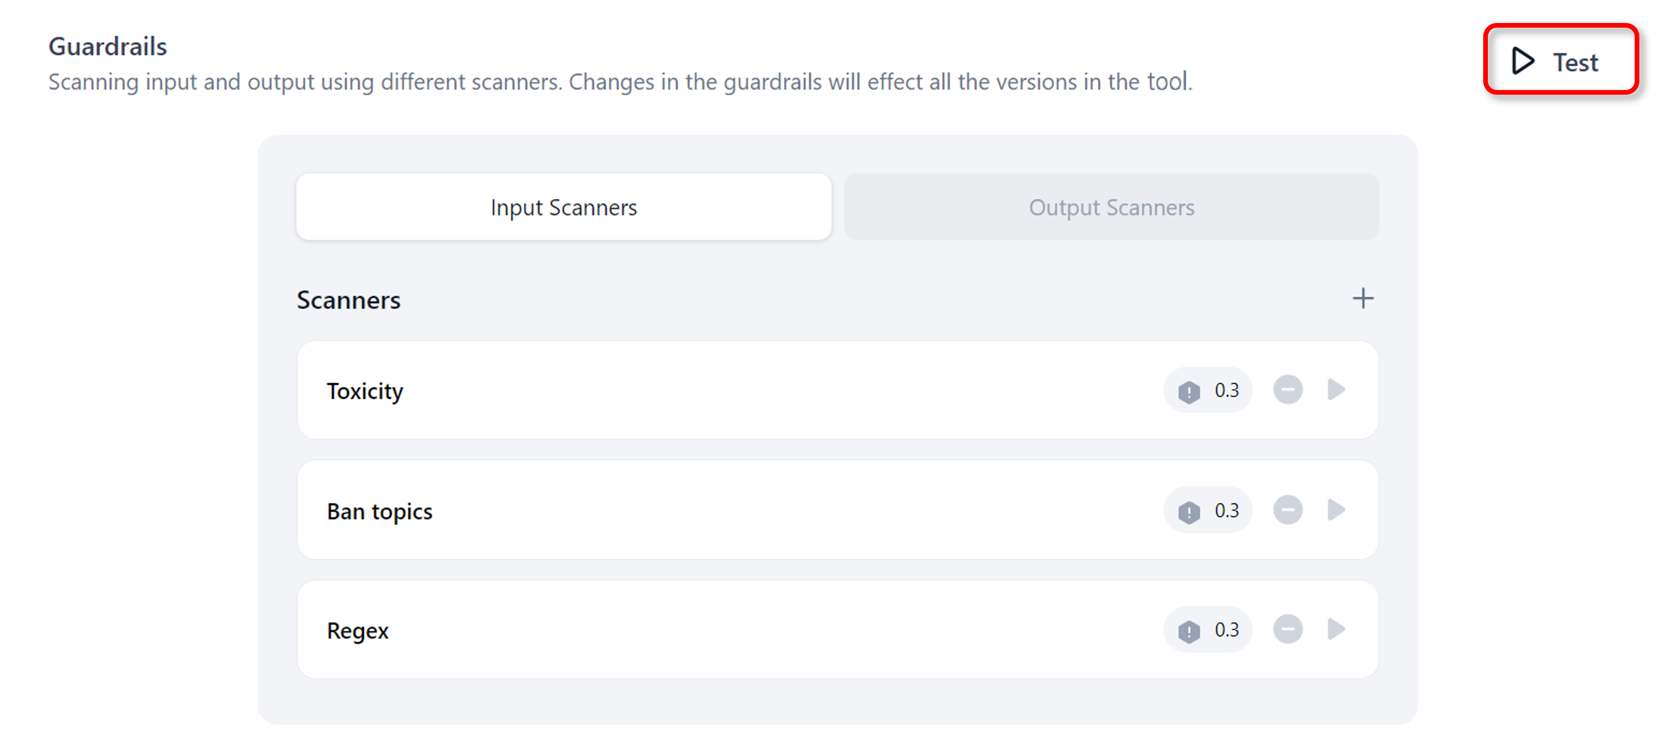1675x752 pixels.
Task: Open the Output Scanners tab
Action: pos(1110,207)
